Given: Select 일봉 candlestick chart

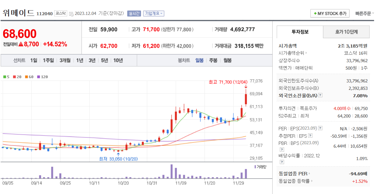Looking at the screenshot, I should tap(199, 60).
